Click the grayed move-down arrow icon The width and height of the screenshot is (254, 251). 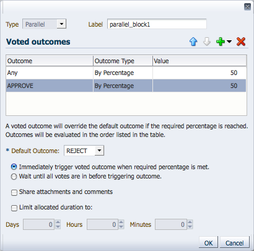(x=207, y=42)
